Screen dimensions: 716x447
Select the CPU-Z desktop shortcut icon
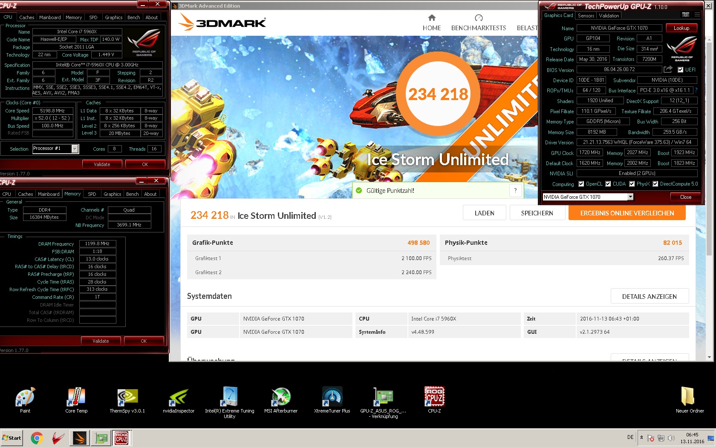tap(434, 400)
